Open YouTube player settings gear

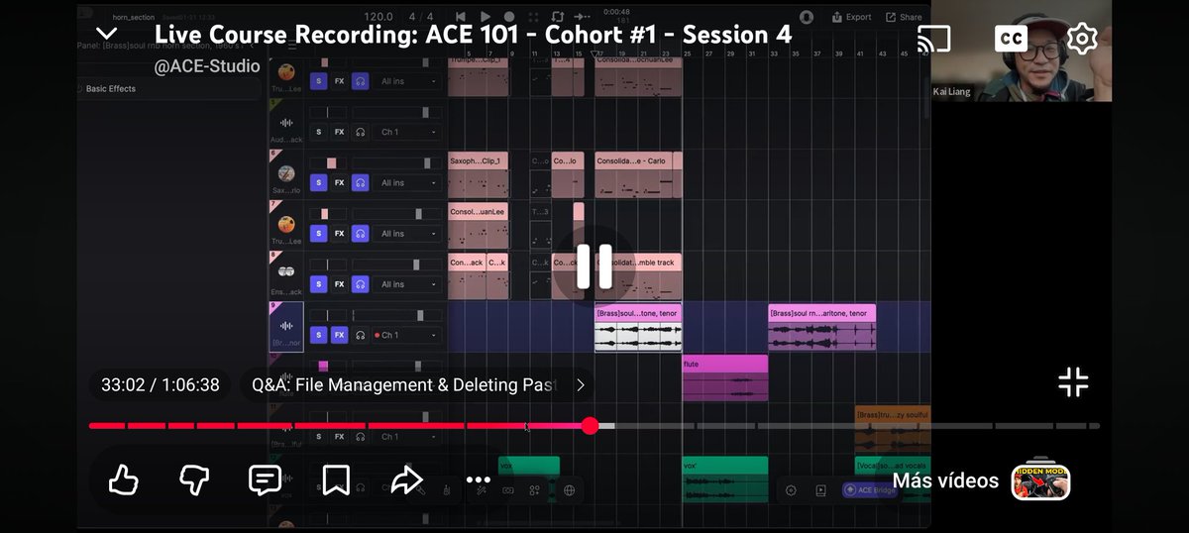point(1082,38)
